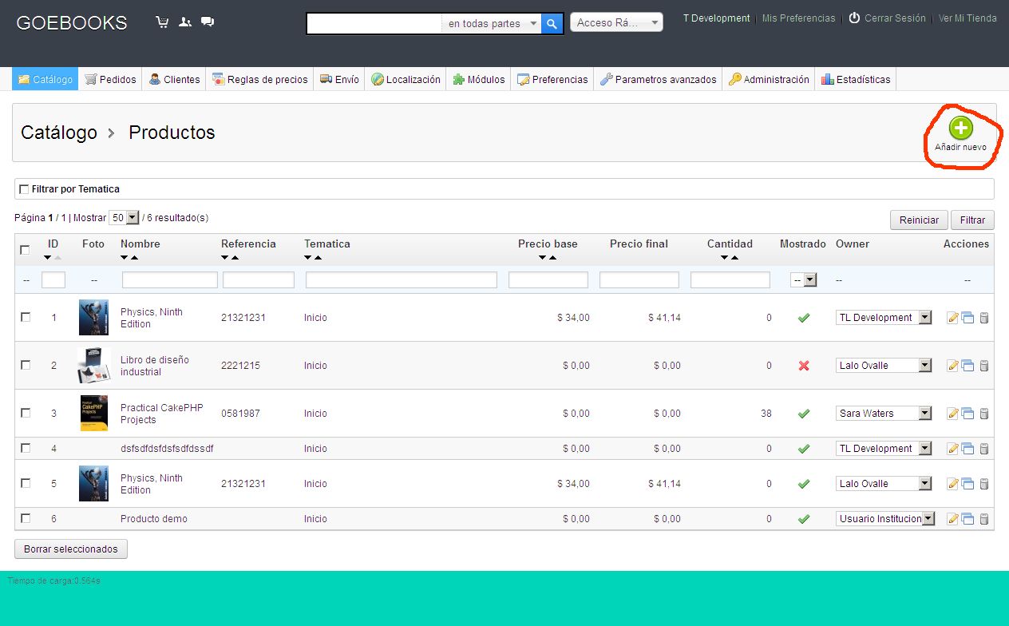Enable the Filtrar por Tematica checkbox

(24, 189)
